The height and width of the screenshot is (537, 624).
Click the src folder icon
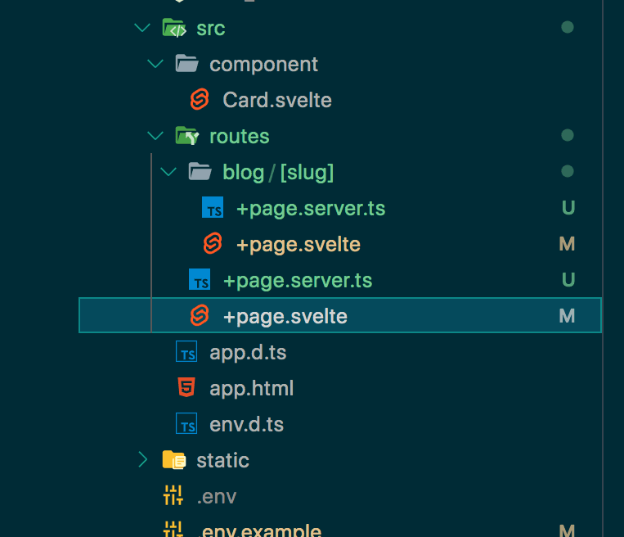174,29
